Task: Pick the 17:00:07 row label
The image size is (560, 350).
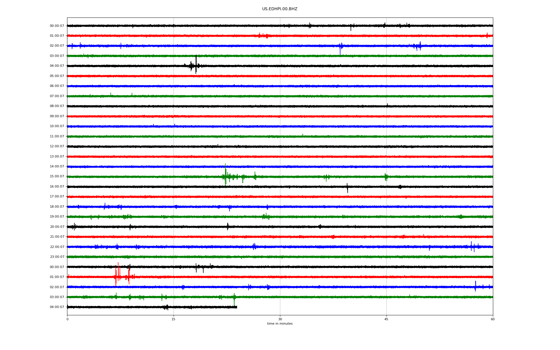Action: click(x=57, y=197)
